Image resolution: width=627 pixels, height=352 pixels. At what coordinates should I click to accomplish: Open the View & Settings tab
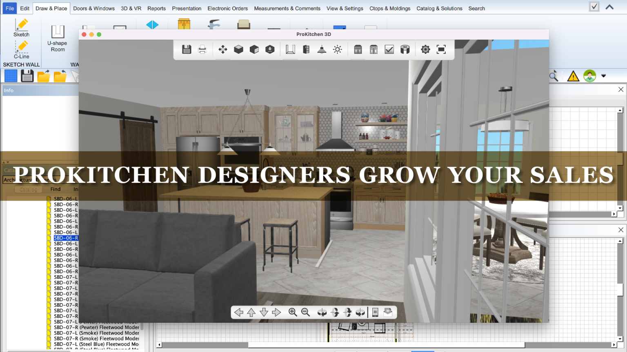pyautogui.click(x=345, y=8)
